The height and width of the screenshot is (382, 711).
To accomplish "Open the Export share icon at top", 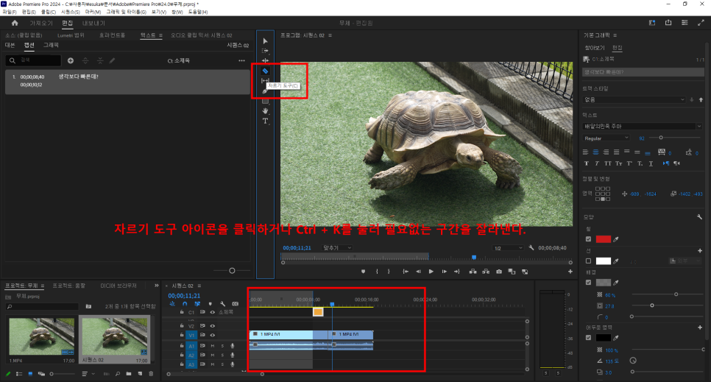I will tap(668, 23).
